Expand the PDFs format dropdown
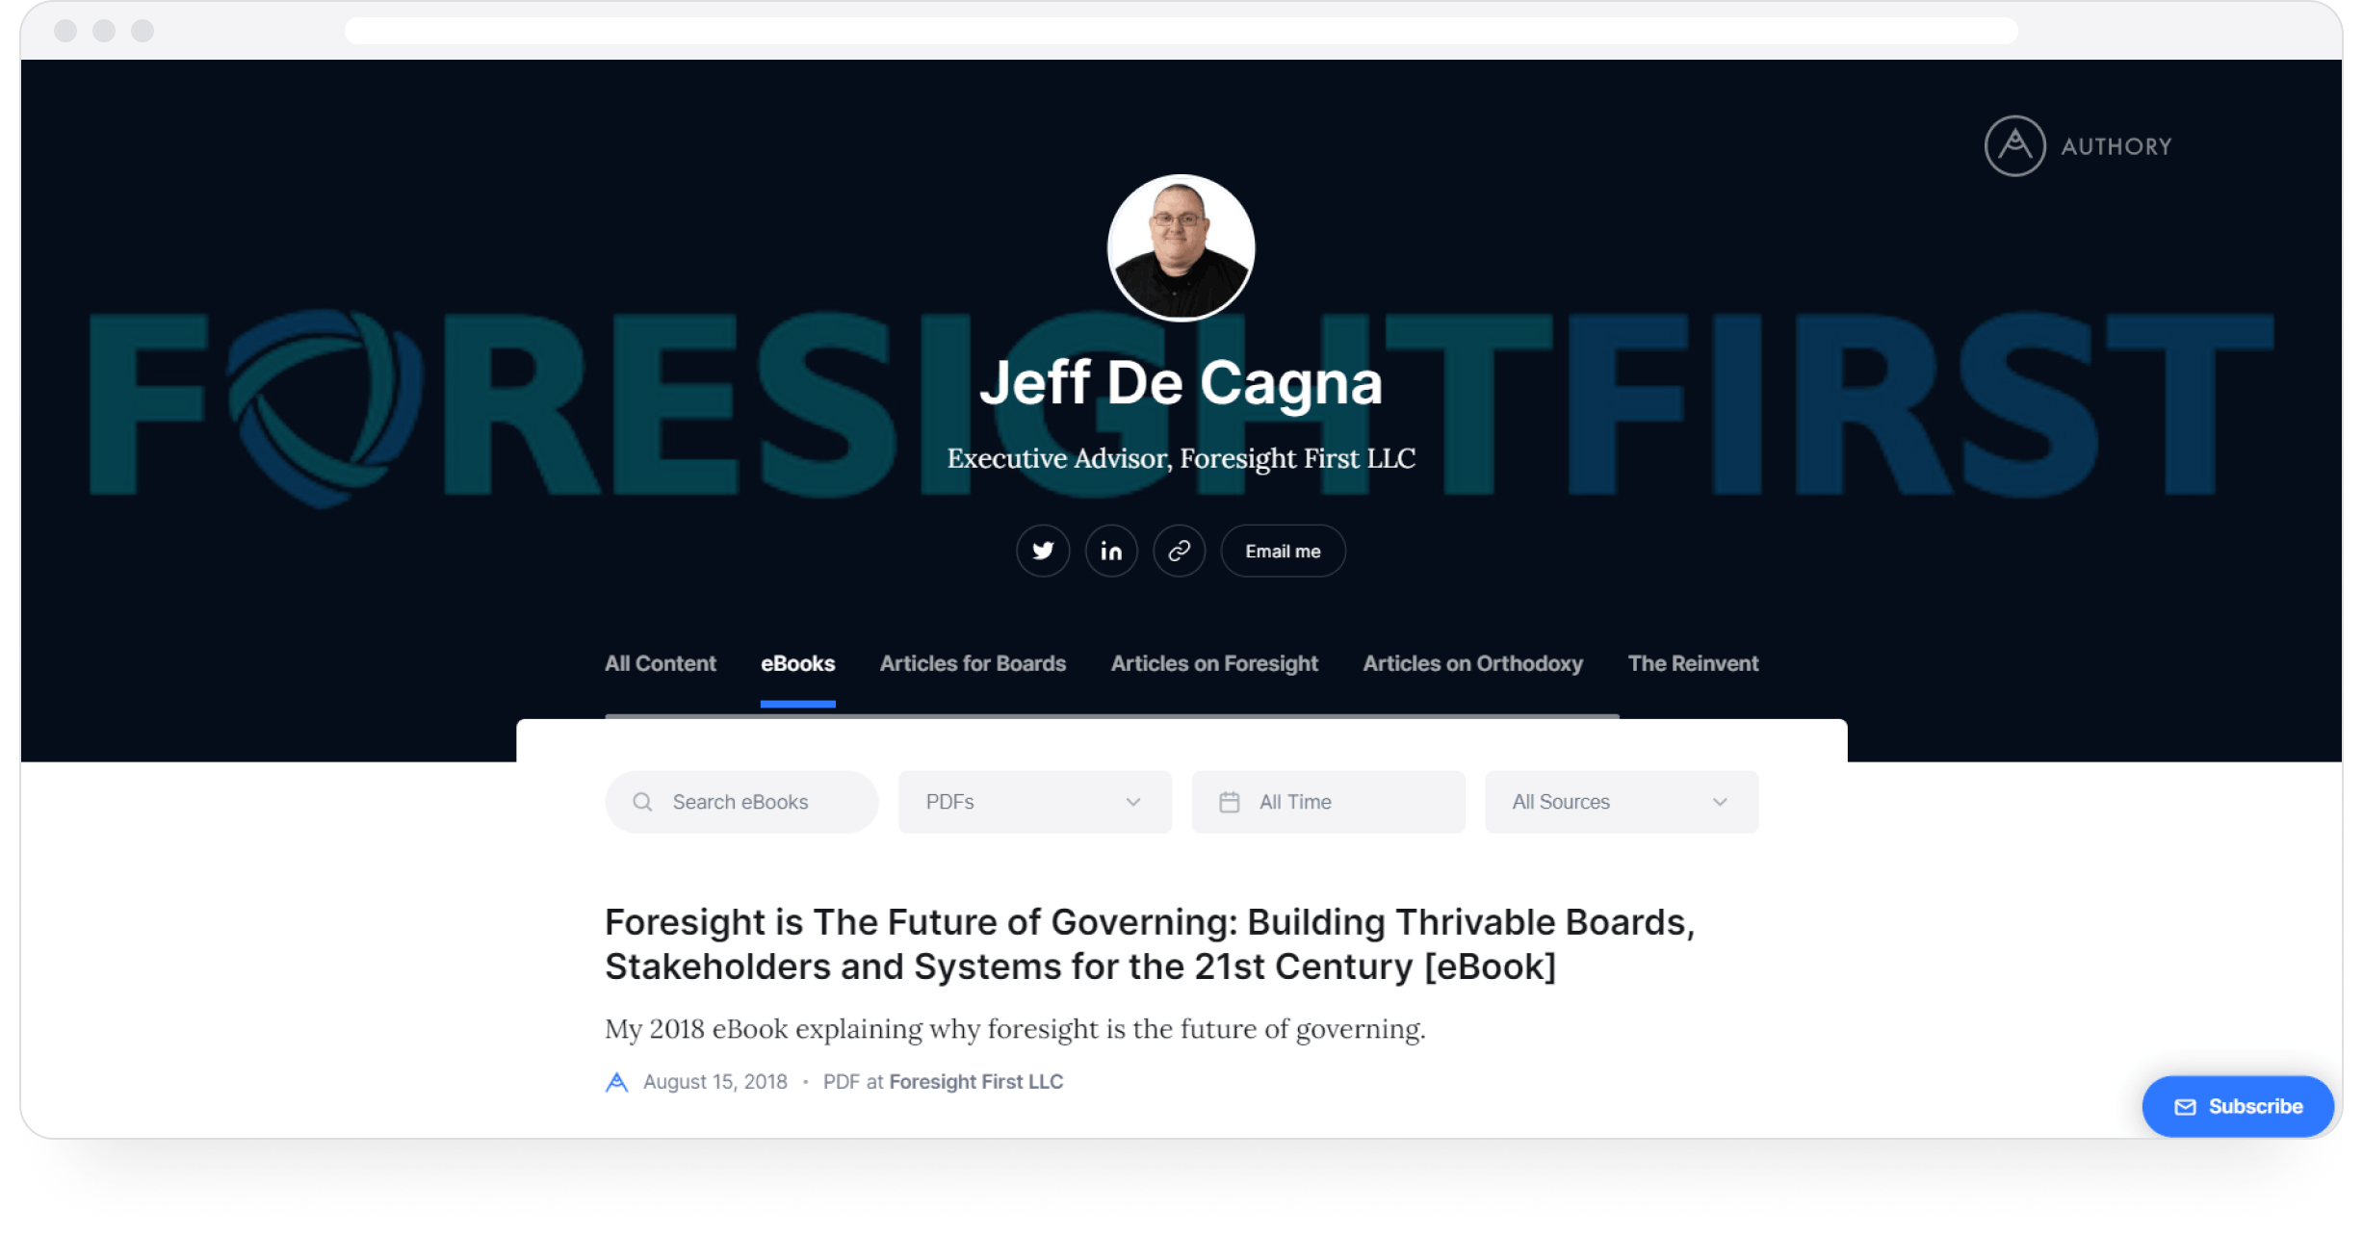The width and height of the screenshot is (2363, 1236). click(1031, 802)
